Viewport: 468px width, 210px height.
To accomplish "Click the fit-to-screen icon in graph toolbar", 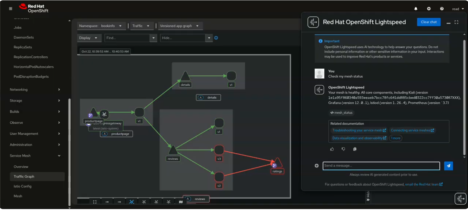I will (x=95, y=202).
